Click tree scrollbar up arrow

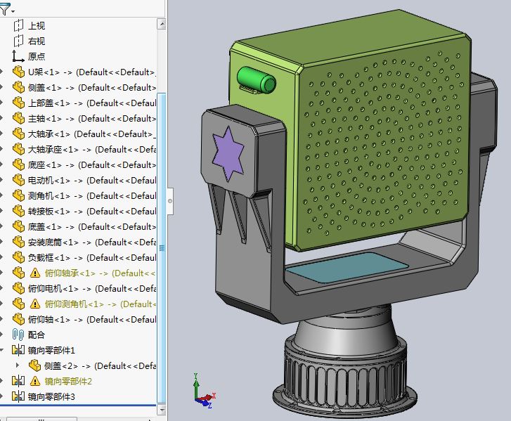(x=162, y=24)
